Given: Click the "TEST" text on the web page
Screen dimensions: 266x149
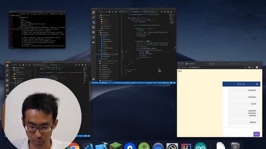Looking at the screenshot, I should click(x=180, y=71).
